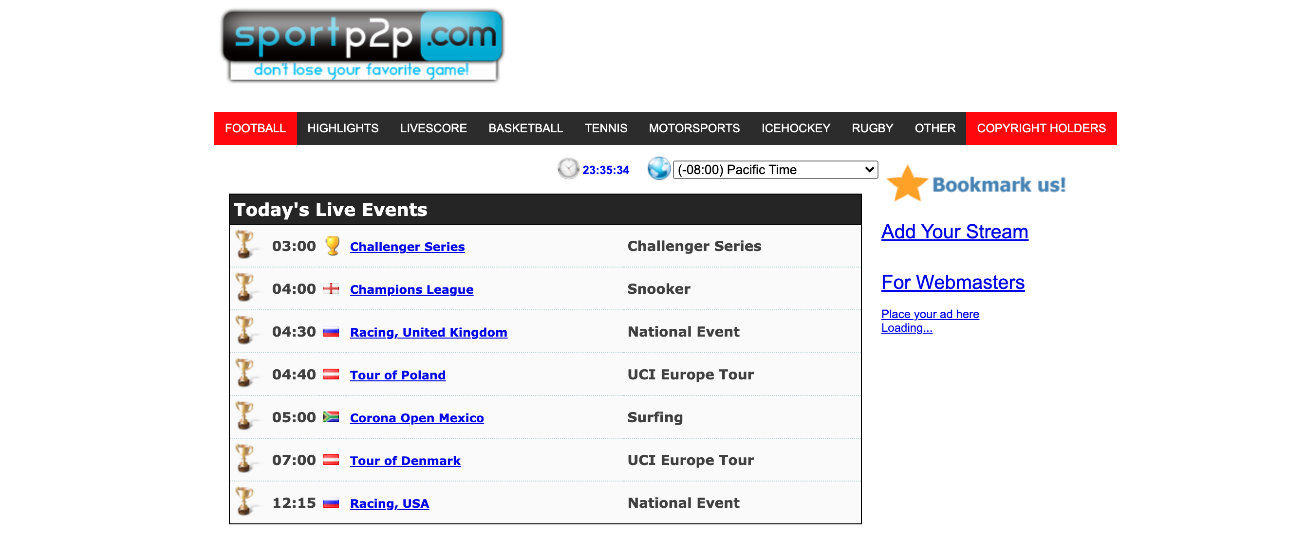Open the Tour of Poland event link
This screenshot has width=1307, height=537.
(397, 375)
